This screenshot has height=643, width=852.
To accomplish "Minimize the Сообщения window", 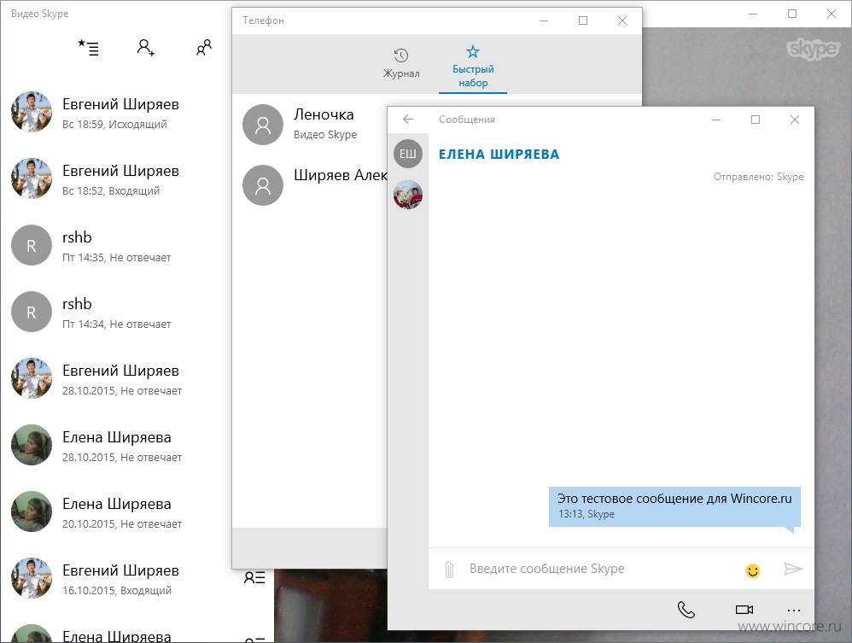I will [x=716, y=120].
